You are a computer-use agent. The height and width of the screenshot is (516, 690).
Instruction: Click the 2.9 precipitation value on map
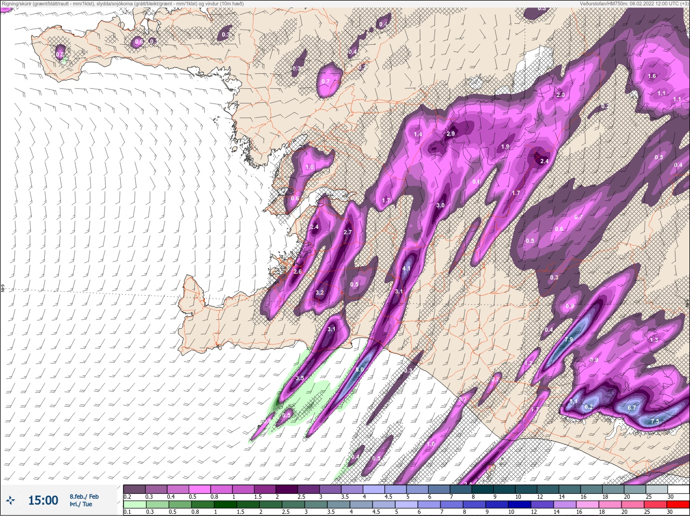[x=451, y=134]
